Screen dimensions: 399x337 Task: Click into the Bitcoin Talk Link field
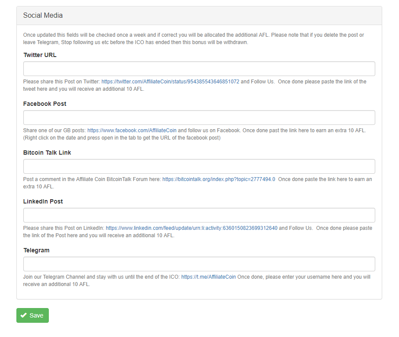click(199, 166)
